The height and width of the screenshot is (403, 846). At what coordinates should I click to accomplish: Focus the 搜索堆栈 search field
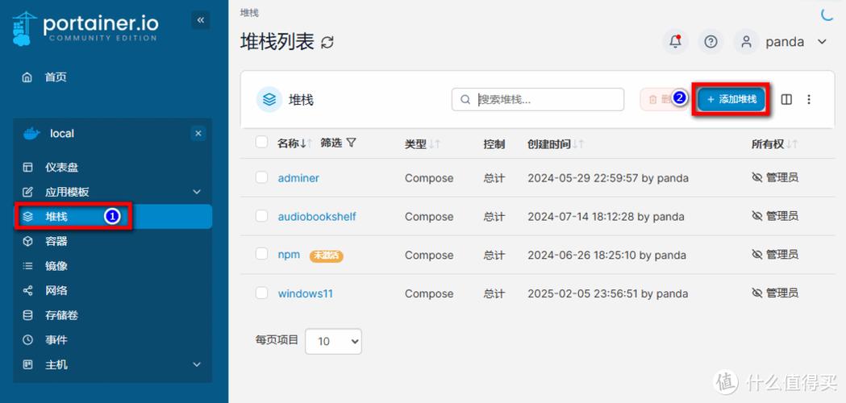[x=538, y=100]
